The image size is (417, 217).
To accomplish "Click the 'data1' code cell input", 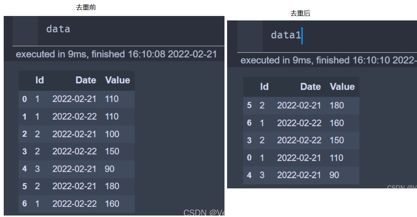I will (x=340, y=36).
